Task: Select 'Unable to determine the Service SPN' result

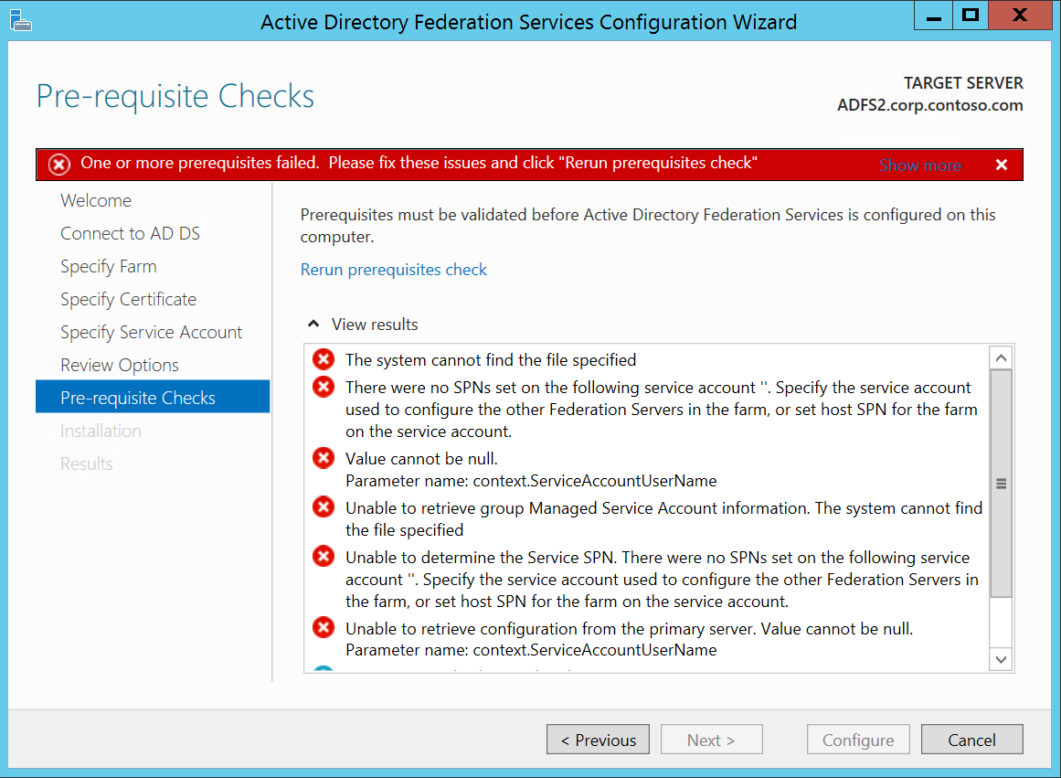Action: click(662, 579)
